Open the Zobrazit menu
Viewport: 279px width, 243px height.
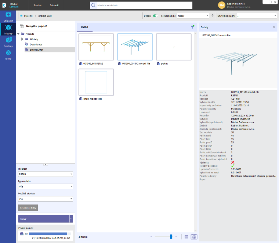click(54, 5)
